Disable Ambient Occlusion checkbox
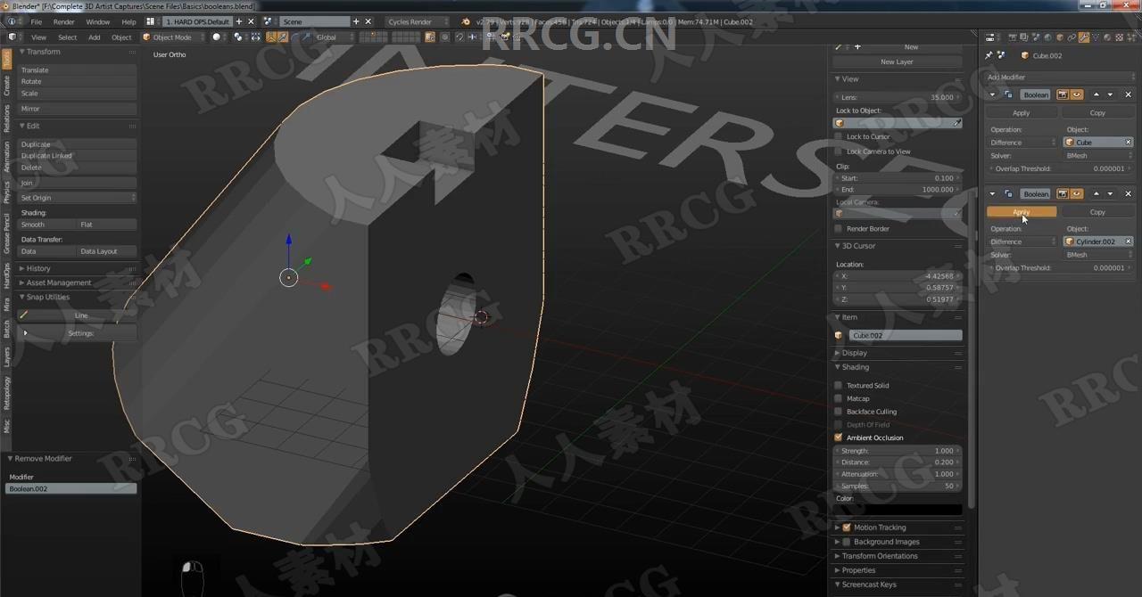Image resolution: width=1142 pixels, height=597 pixels. point(839,438)
